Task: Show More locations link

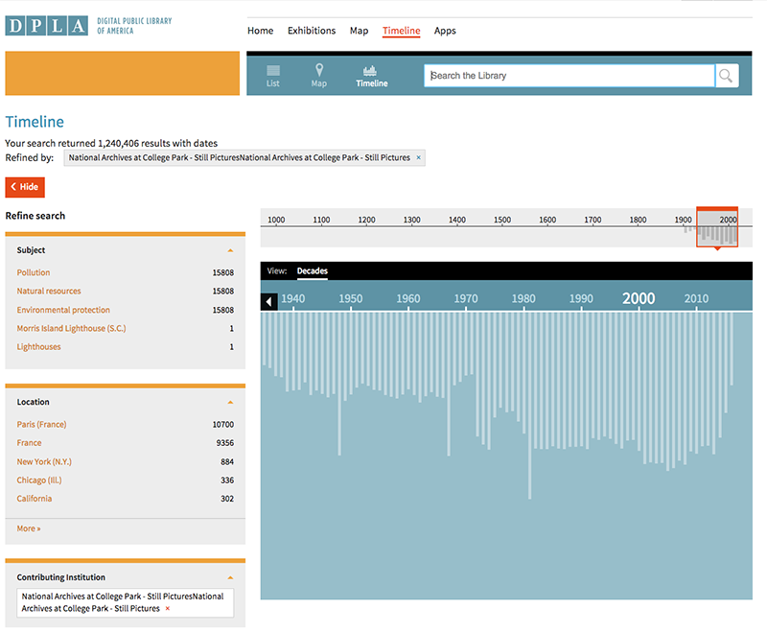Action: [29, 528]
